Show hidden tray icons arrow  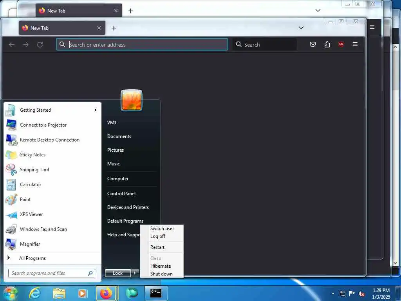[333, 294]
